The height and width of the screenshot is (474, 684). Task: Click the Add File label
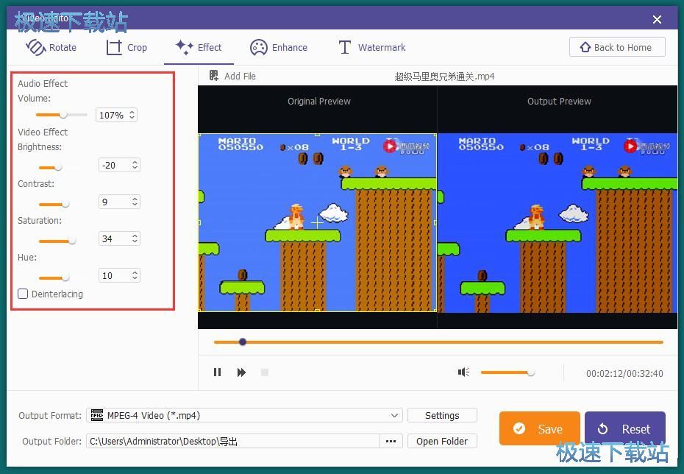[240, 76]
